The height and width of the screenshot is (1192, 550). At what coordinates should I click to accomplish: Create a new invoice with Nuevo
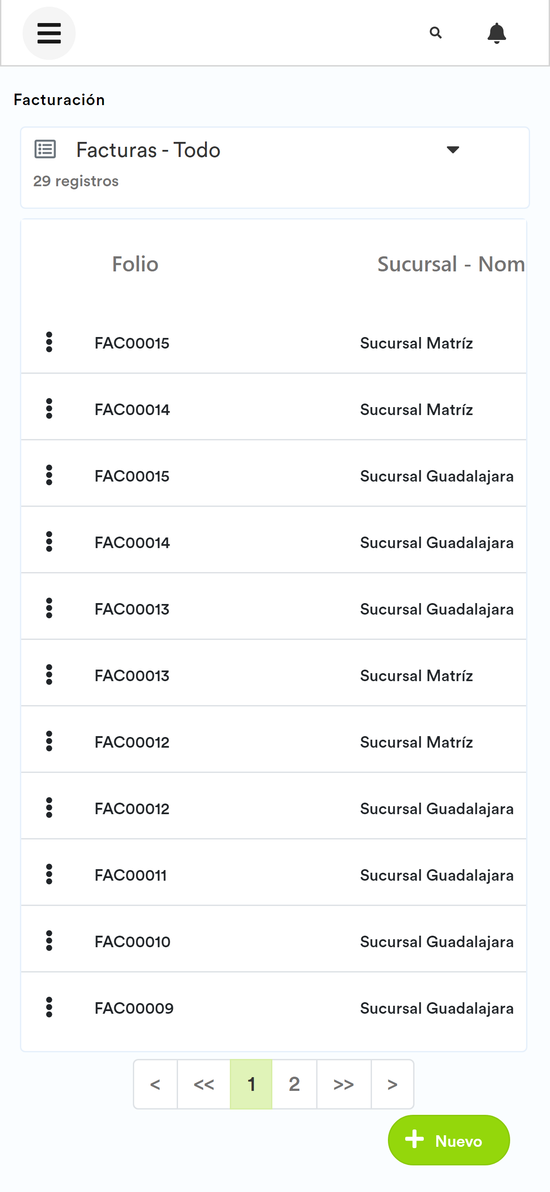pyautogui.click(x=449, y=1140)
